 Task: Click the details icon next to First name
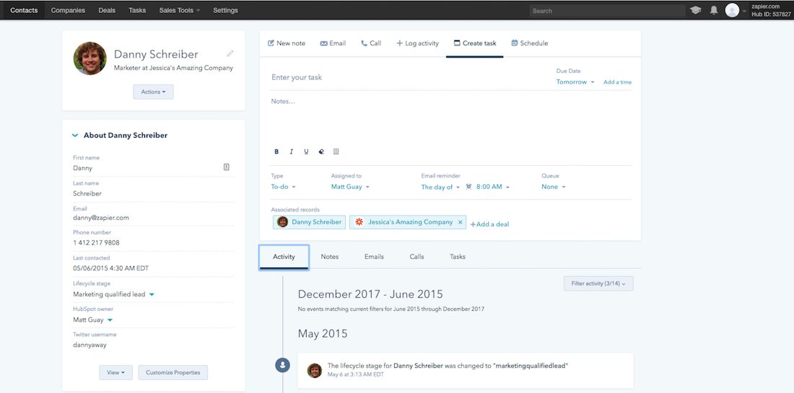pos(227,167)
